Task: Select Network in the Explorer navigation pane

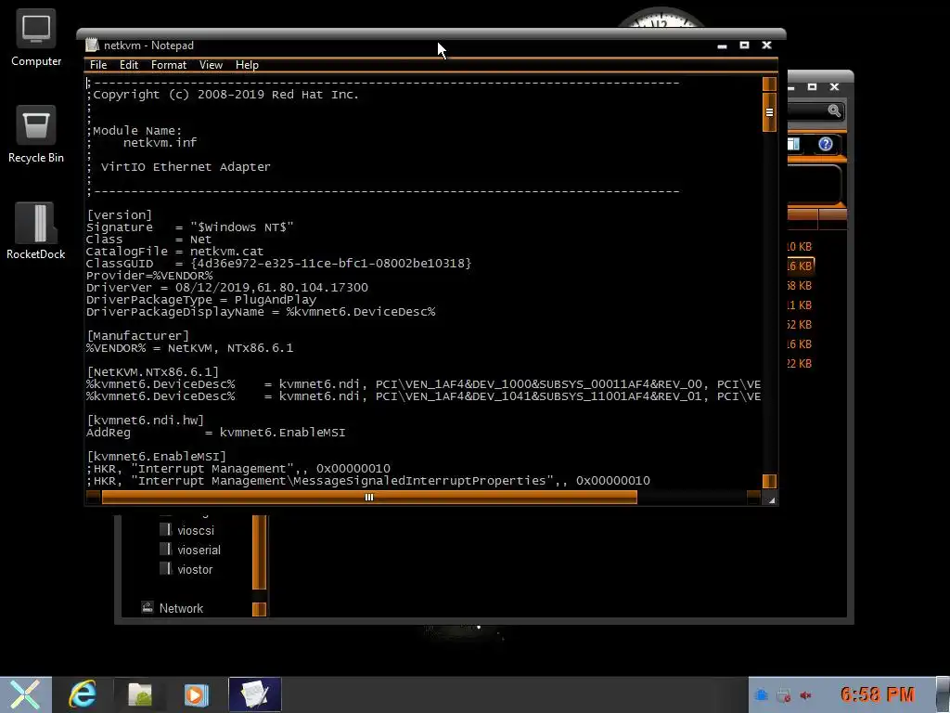Action: [181, 608]
